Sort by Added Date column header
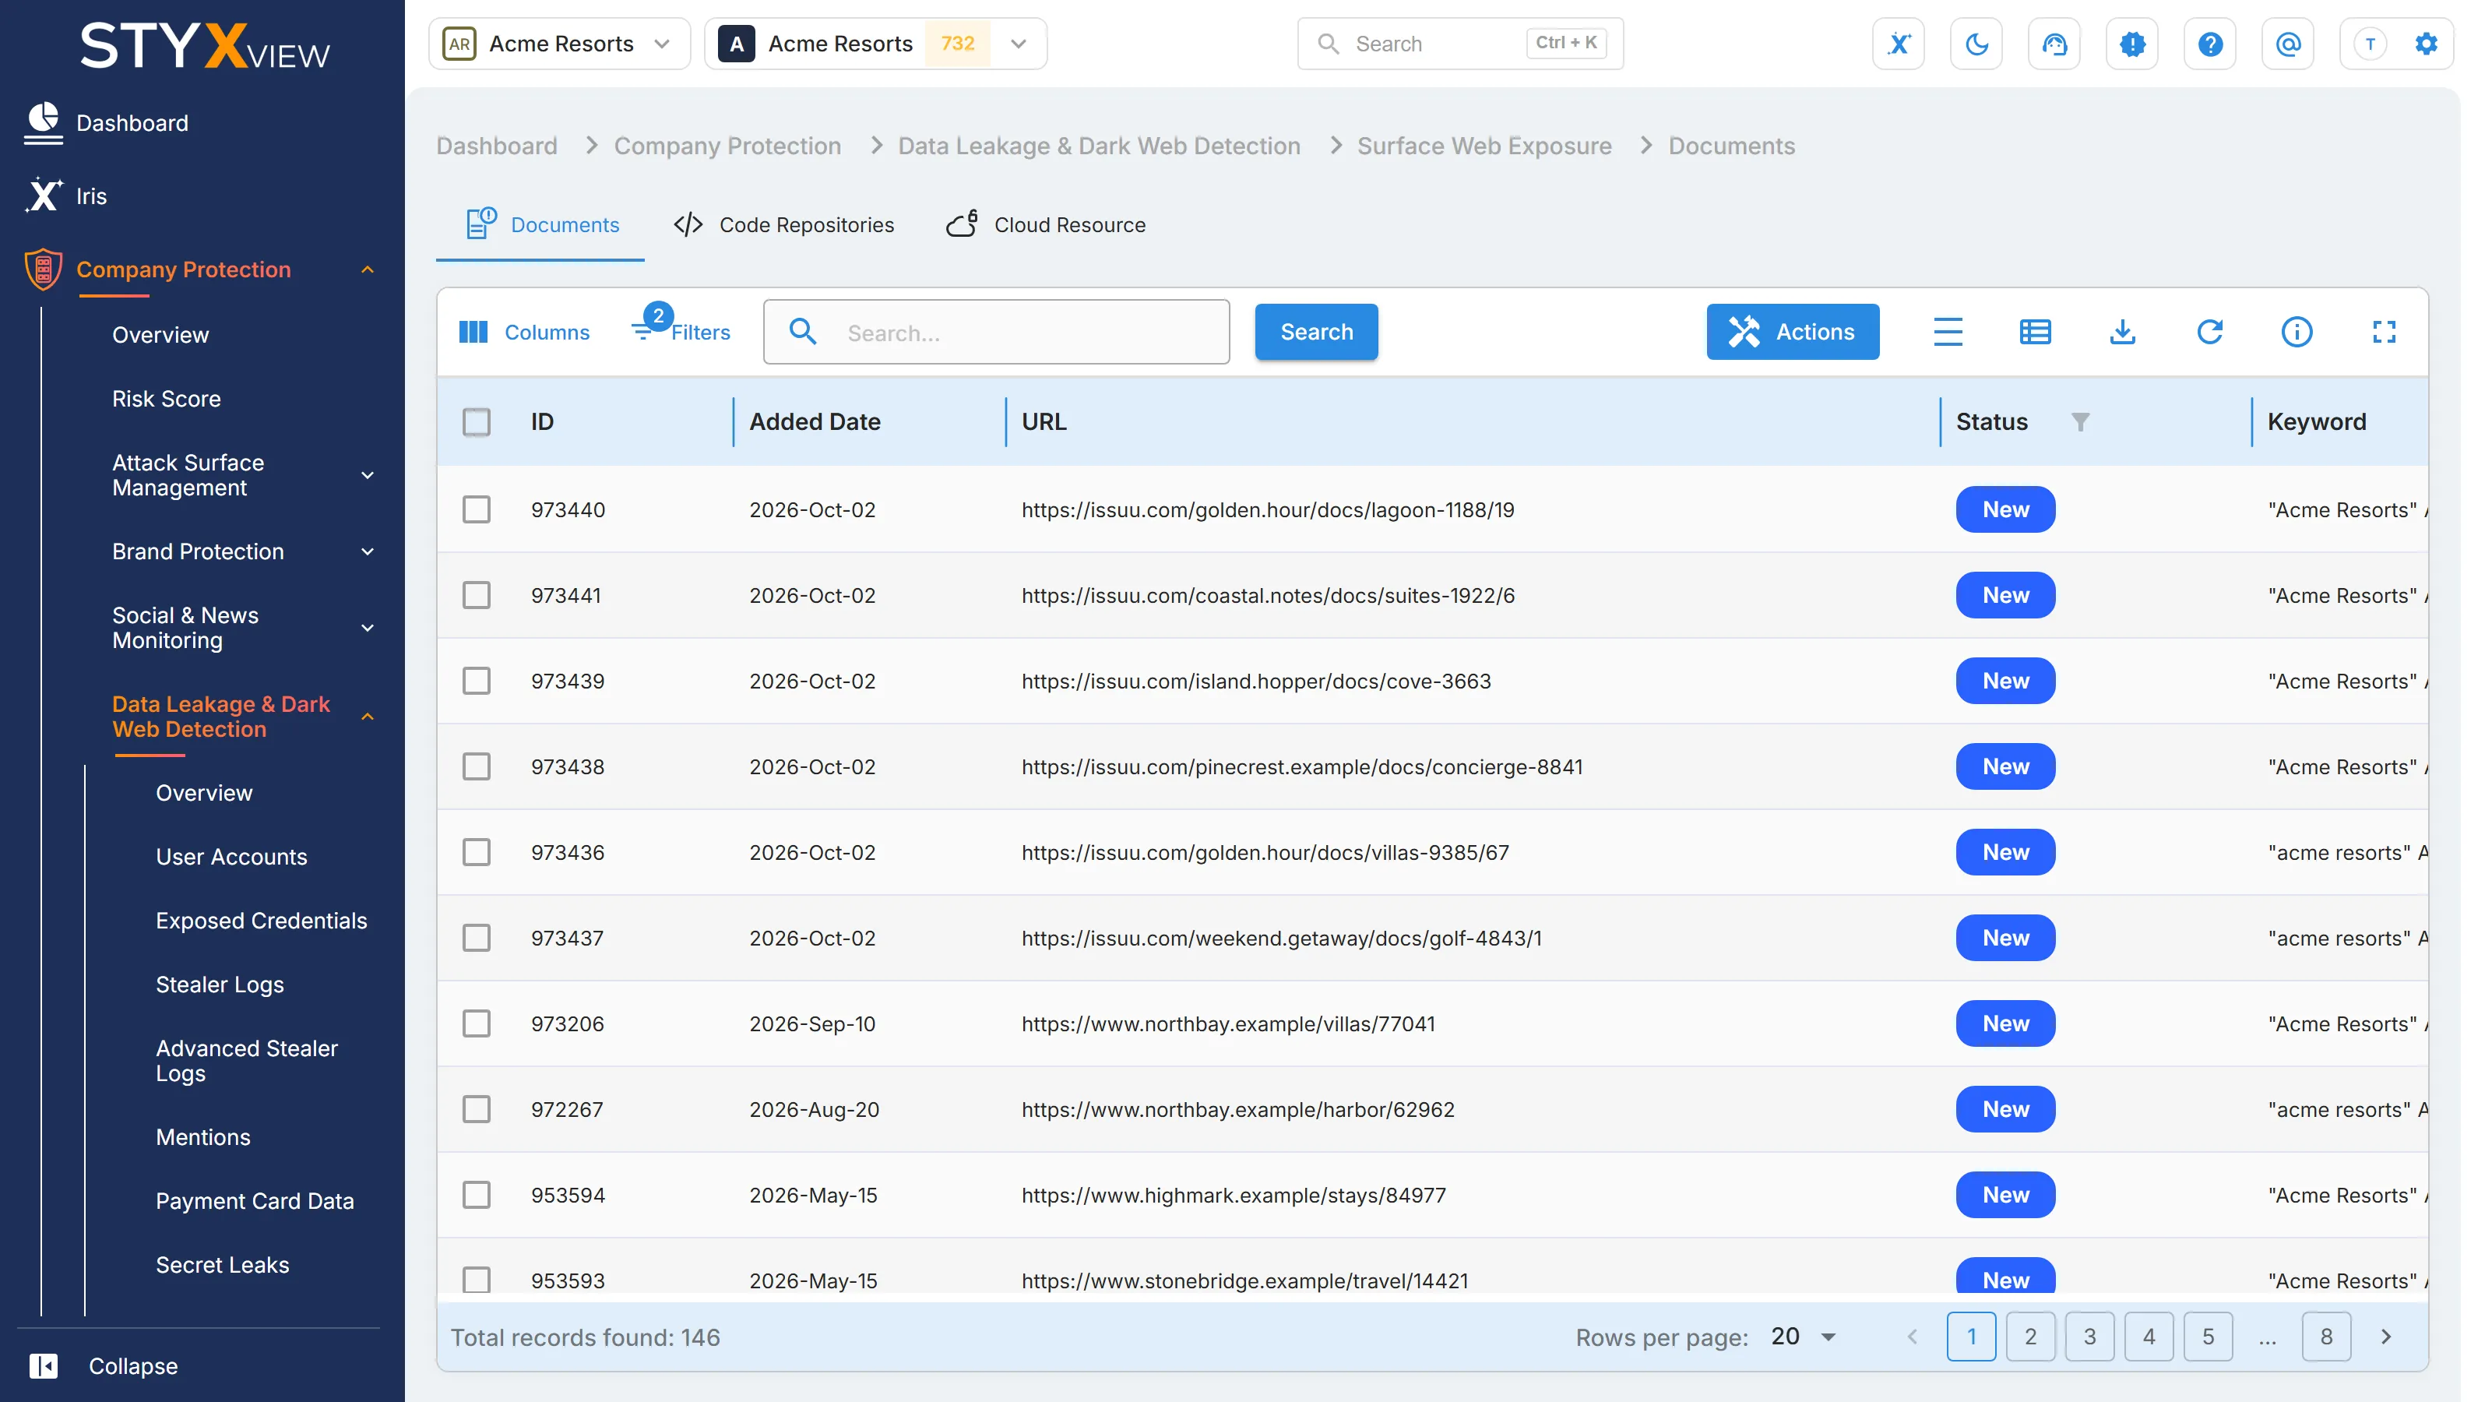The height and width of the screenshot is (1402, 2492). pos(815,422)
